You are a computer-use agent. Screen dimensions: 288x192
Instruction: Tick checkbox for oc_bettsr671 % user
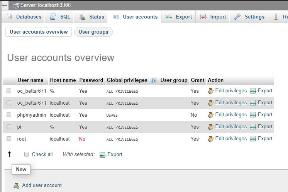coord(9,91)
